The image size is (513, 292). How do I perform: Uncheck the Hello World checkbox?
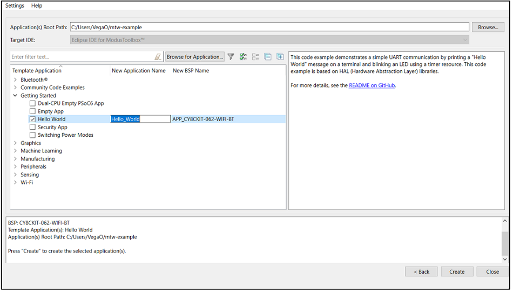click(32, 120)
